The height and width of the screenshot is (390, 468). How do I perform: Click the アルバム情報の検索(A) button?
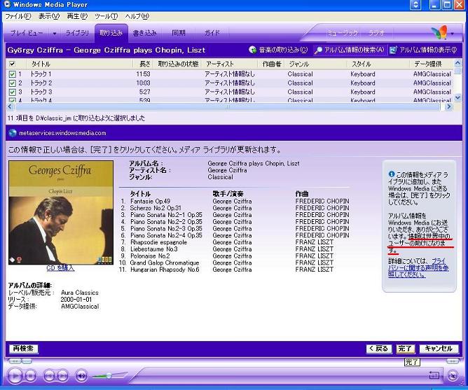pyautogui.click(x=350, y=50)
